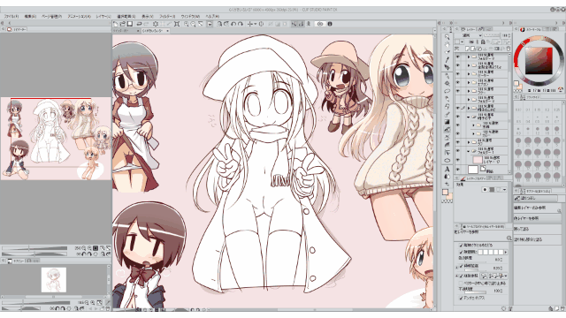Select the Zoom magnifier tool
Screen dimensions: 566x318
point(447,37)
